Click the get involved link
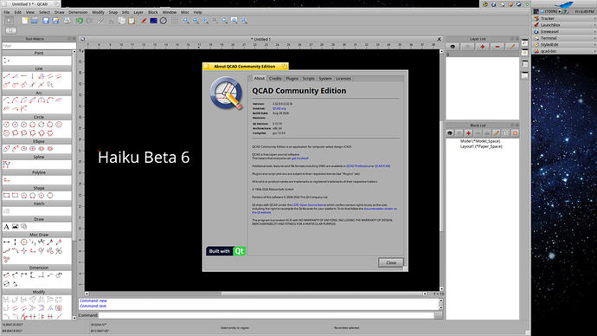The height and width of the screenshot is (336, 597). (x=300, y=158)
